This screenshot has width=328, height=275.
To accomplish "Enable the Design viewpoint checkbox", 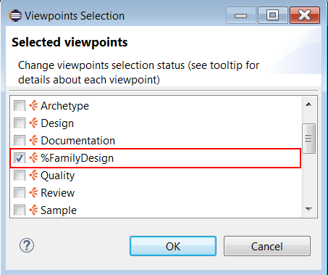I will pos(20,123).
